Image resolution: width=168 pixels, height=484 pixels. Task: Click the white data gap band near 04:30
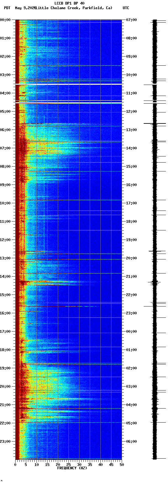click(x=68, y=103)
